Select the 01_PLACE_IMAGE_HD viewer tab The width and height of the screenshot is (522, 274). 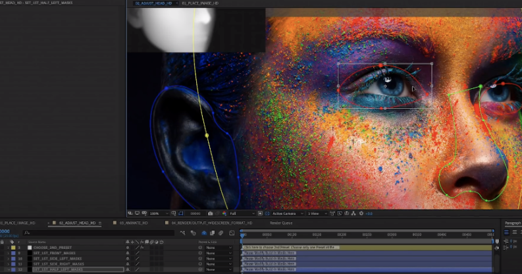[199, 3]
